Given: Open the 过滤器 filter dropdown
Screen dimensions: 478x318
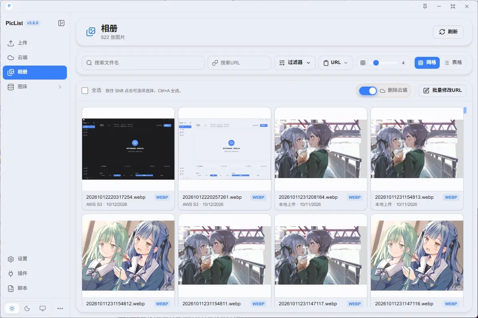Looking at the screenshot, I should (295, 63).
